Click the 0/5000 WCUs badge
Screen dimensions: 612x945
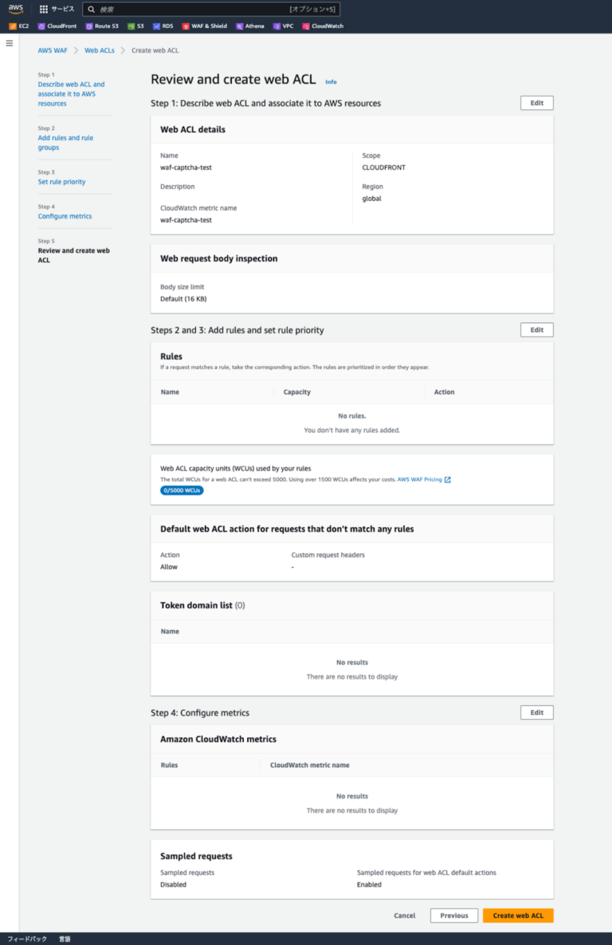point(182,490)
